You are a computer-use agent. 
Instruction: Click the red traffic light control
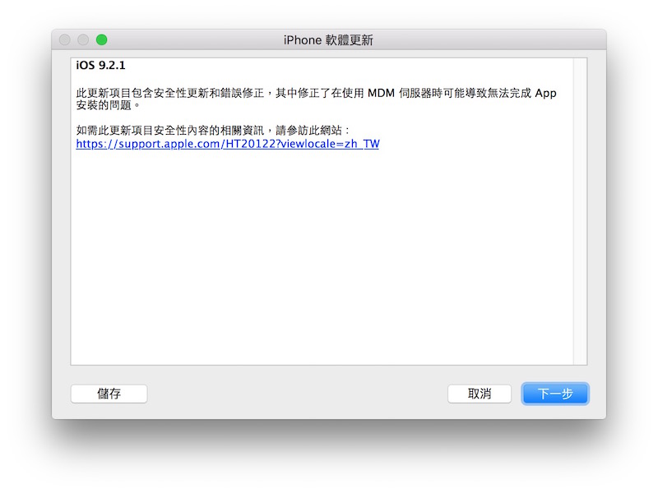(64, 38)
